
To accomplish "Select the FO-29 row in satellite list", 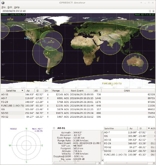I will click(78, 102).
